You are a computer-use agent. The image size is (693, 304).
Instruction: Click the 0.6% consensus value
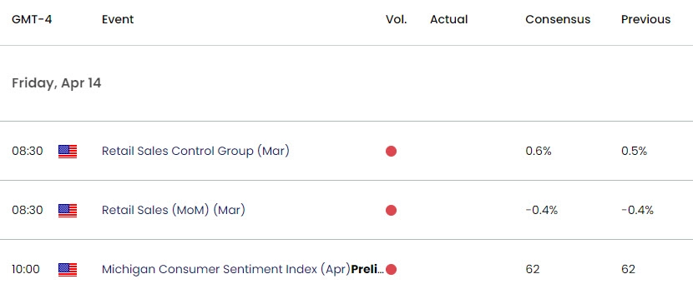pyautogui.click(x=539, y=151)
